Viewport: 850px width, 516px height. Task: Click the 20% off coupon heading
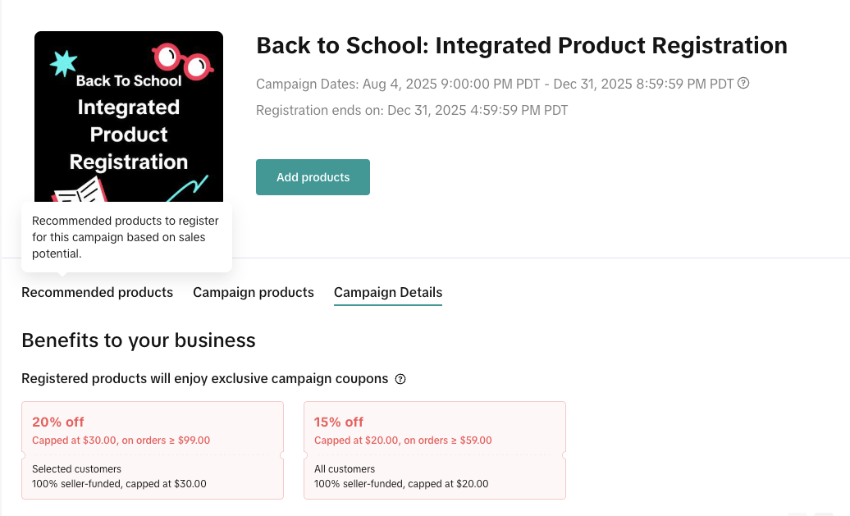click(58, 422)
